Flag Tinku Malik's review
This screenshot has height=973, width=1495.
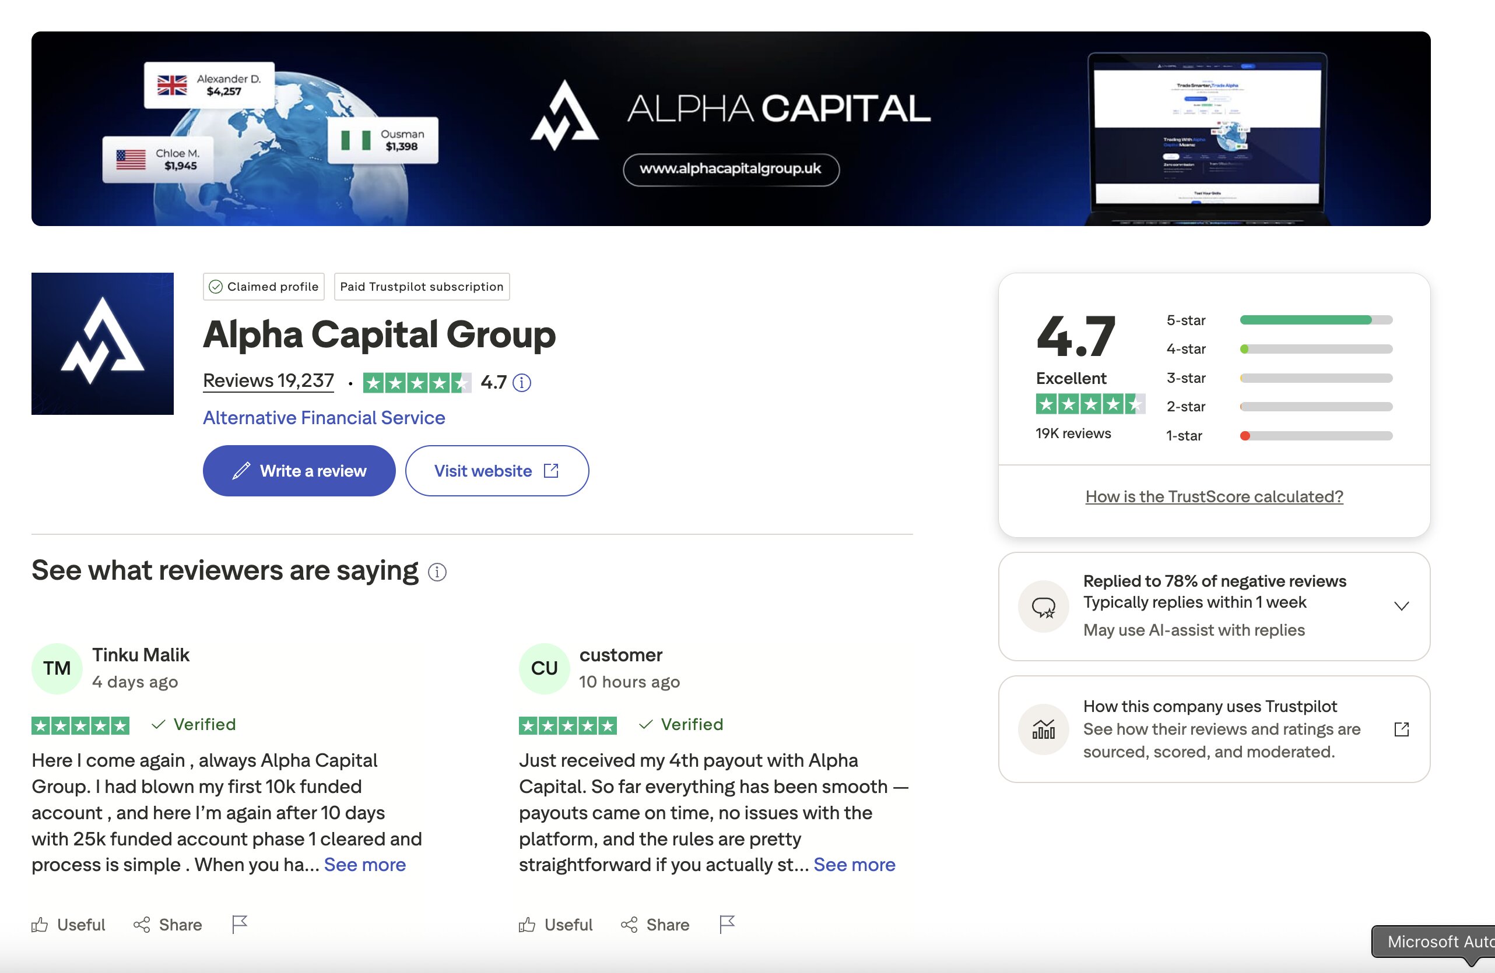click(239, 924)
